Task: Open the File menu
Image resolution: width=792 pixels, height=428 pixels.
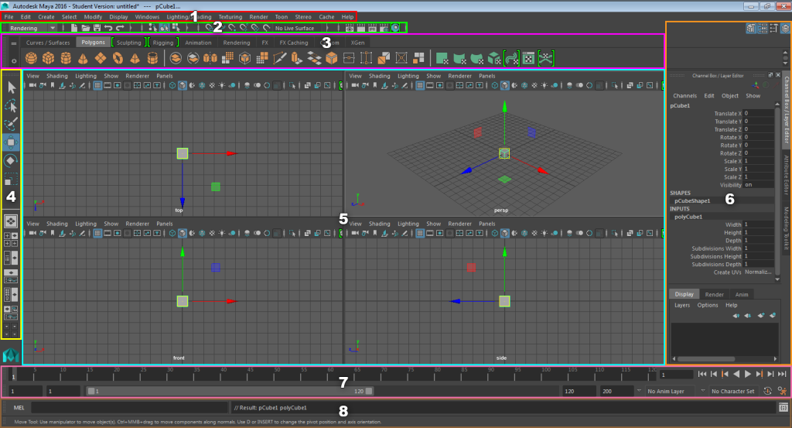Action: coord(9,17)
